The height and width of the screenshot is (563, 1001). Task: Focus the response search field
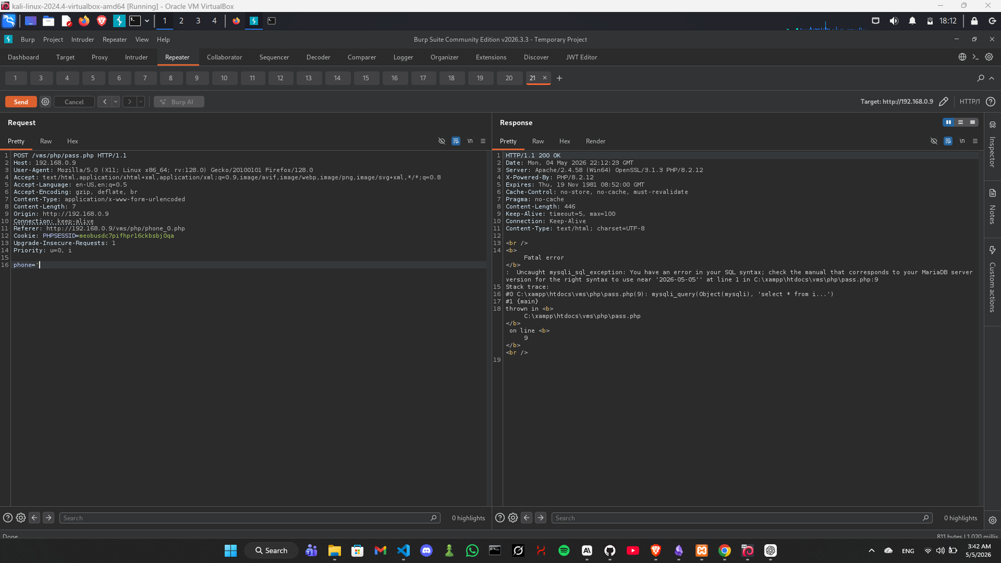coord(741,518)
